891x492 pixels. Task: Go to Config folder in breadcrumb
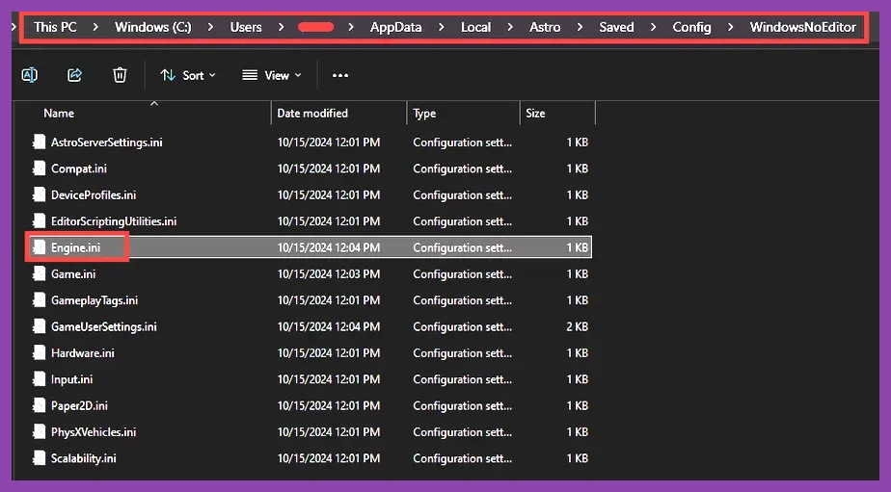[691, 27]
